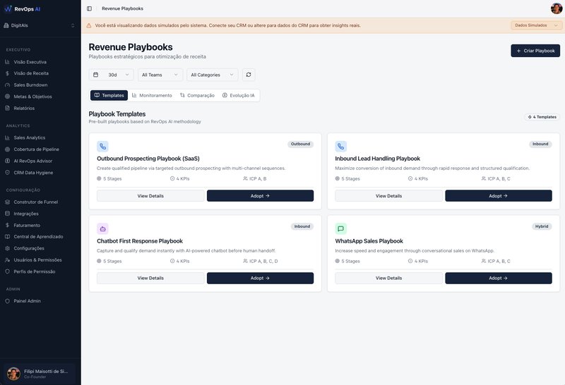
Task: Click the Outbound category badge
Action: 301,144
